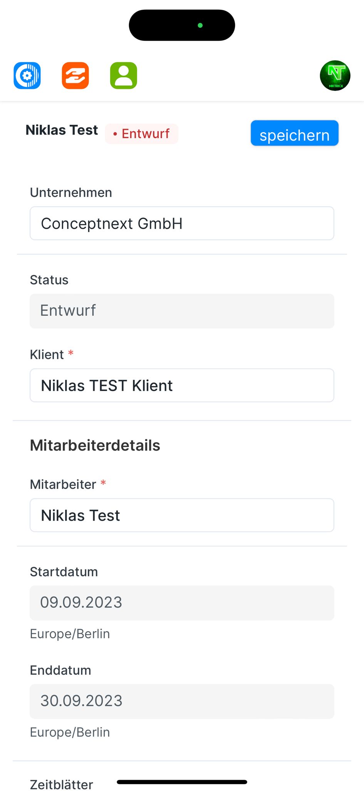Tap the home indicator bar
The image size is (364, 791).
[182, 782]
